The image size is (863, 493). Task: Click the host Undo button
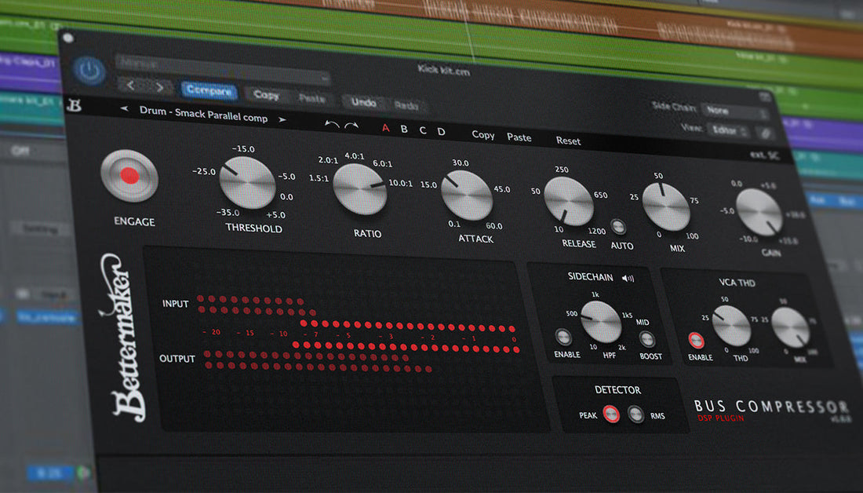pyautogui.click(x=363, y=102)
